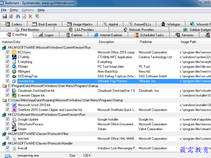The image size is (211, 158).
Task: Switch to the Scheduled Tasks tab
Action: click(149, 35)
